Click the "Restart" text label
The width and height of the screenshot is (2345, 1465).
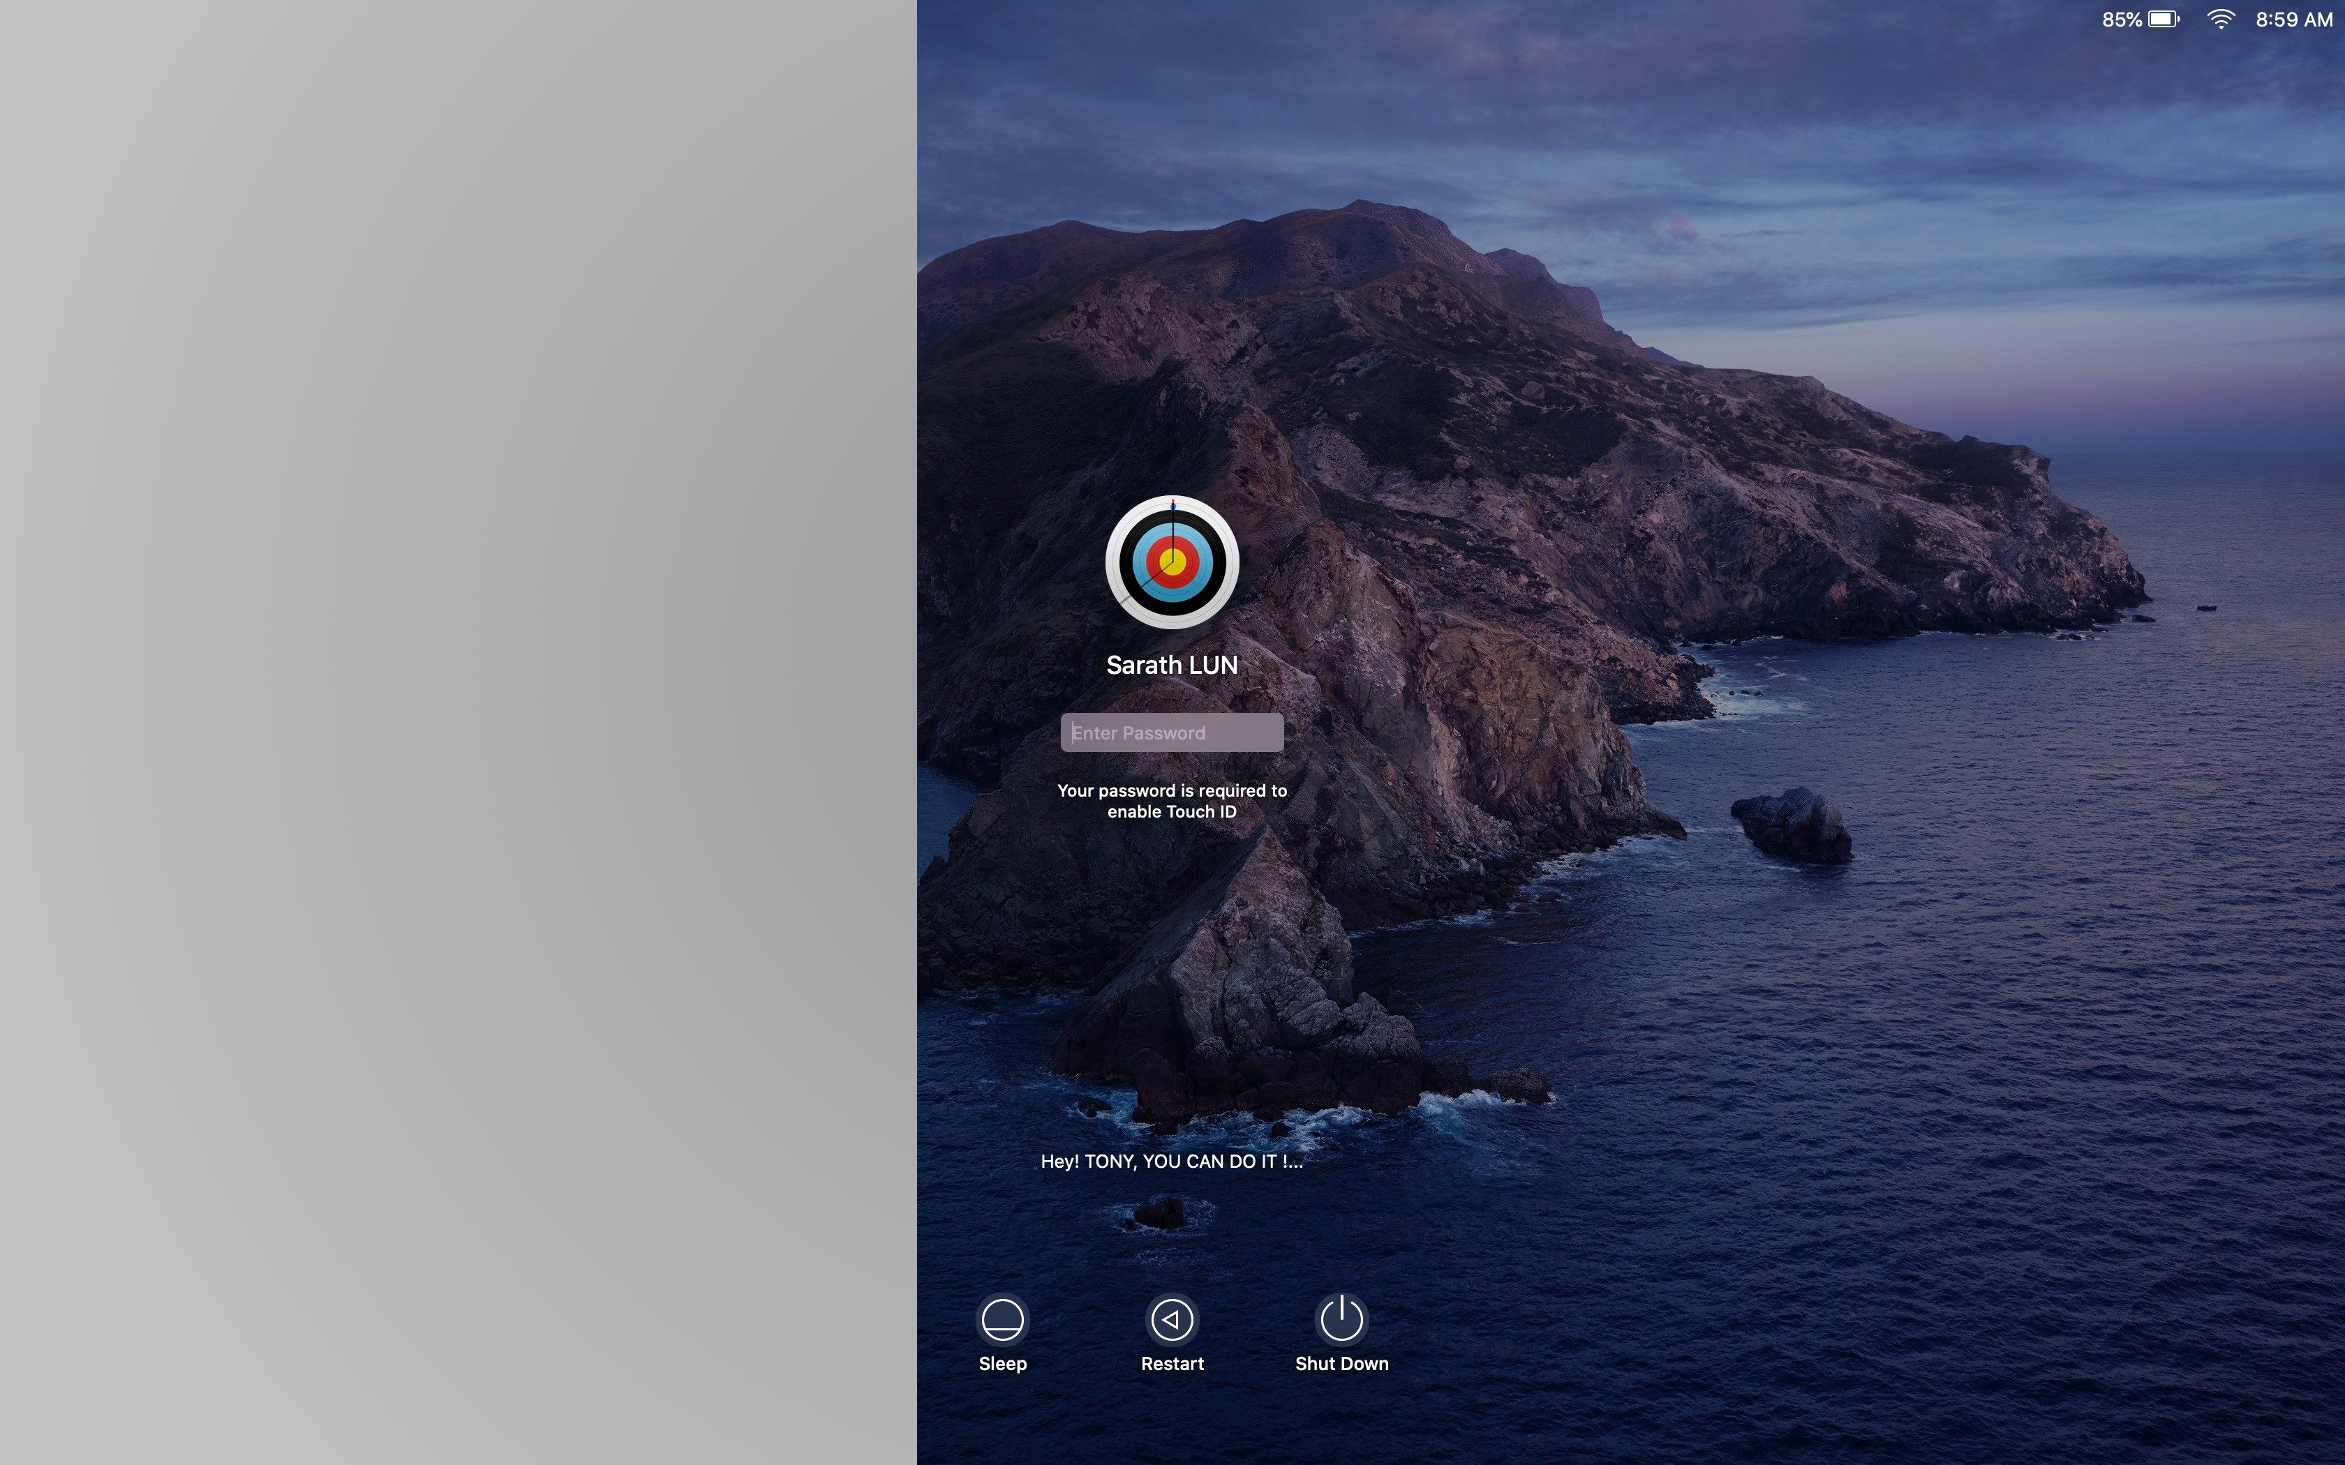click(1172, 1363)
